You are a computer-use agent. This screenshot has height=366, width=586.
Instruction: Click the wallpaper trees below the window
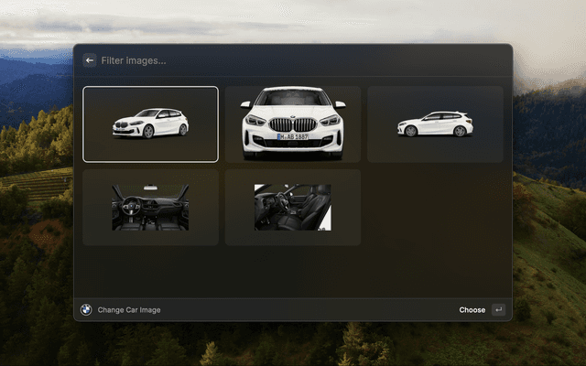293,346
